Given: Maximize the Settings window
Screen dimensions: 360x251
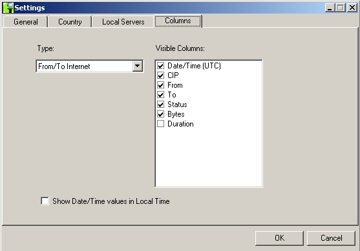Looking at the screenshot, I should tap(341, 8).
